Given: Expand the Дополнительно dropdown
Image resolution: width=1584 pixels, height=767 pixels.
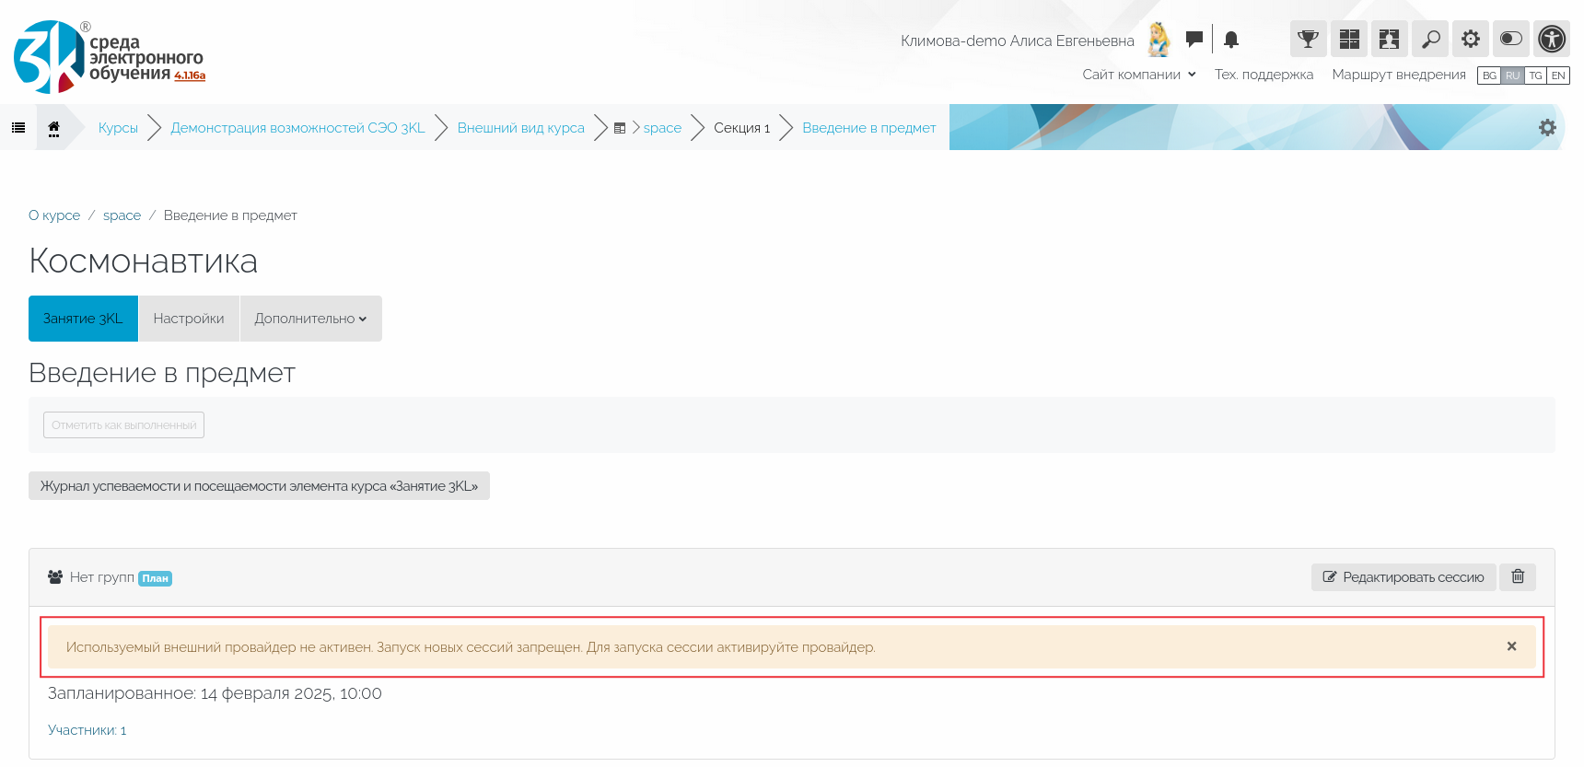Looking at the screenshot, I should (310, 319).
